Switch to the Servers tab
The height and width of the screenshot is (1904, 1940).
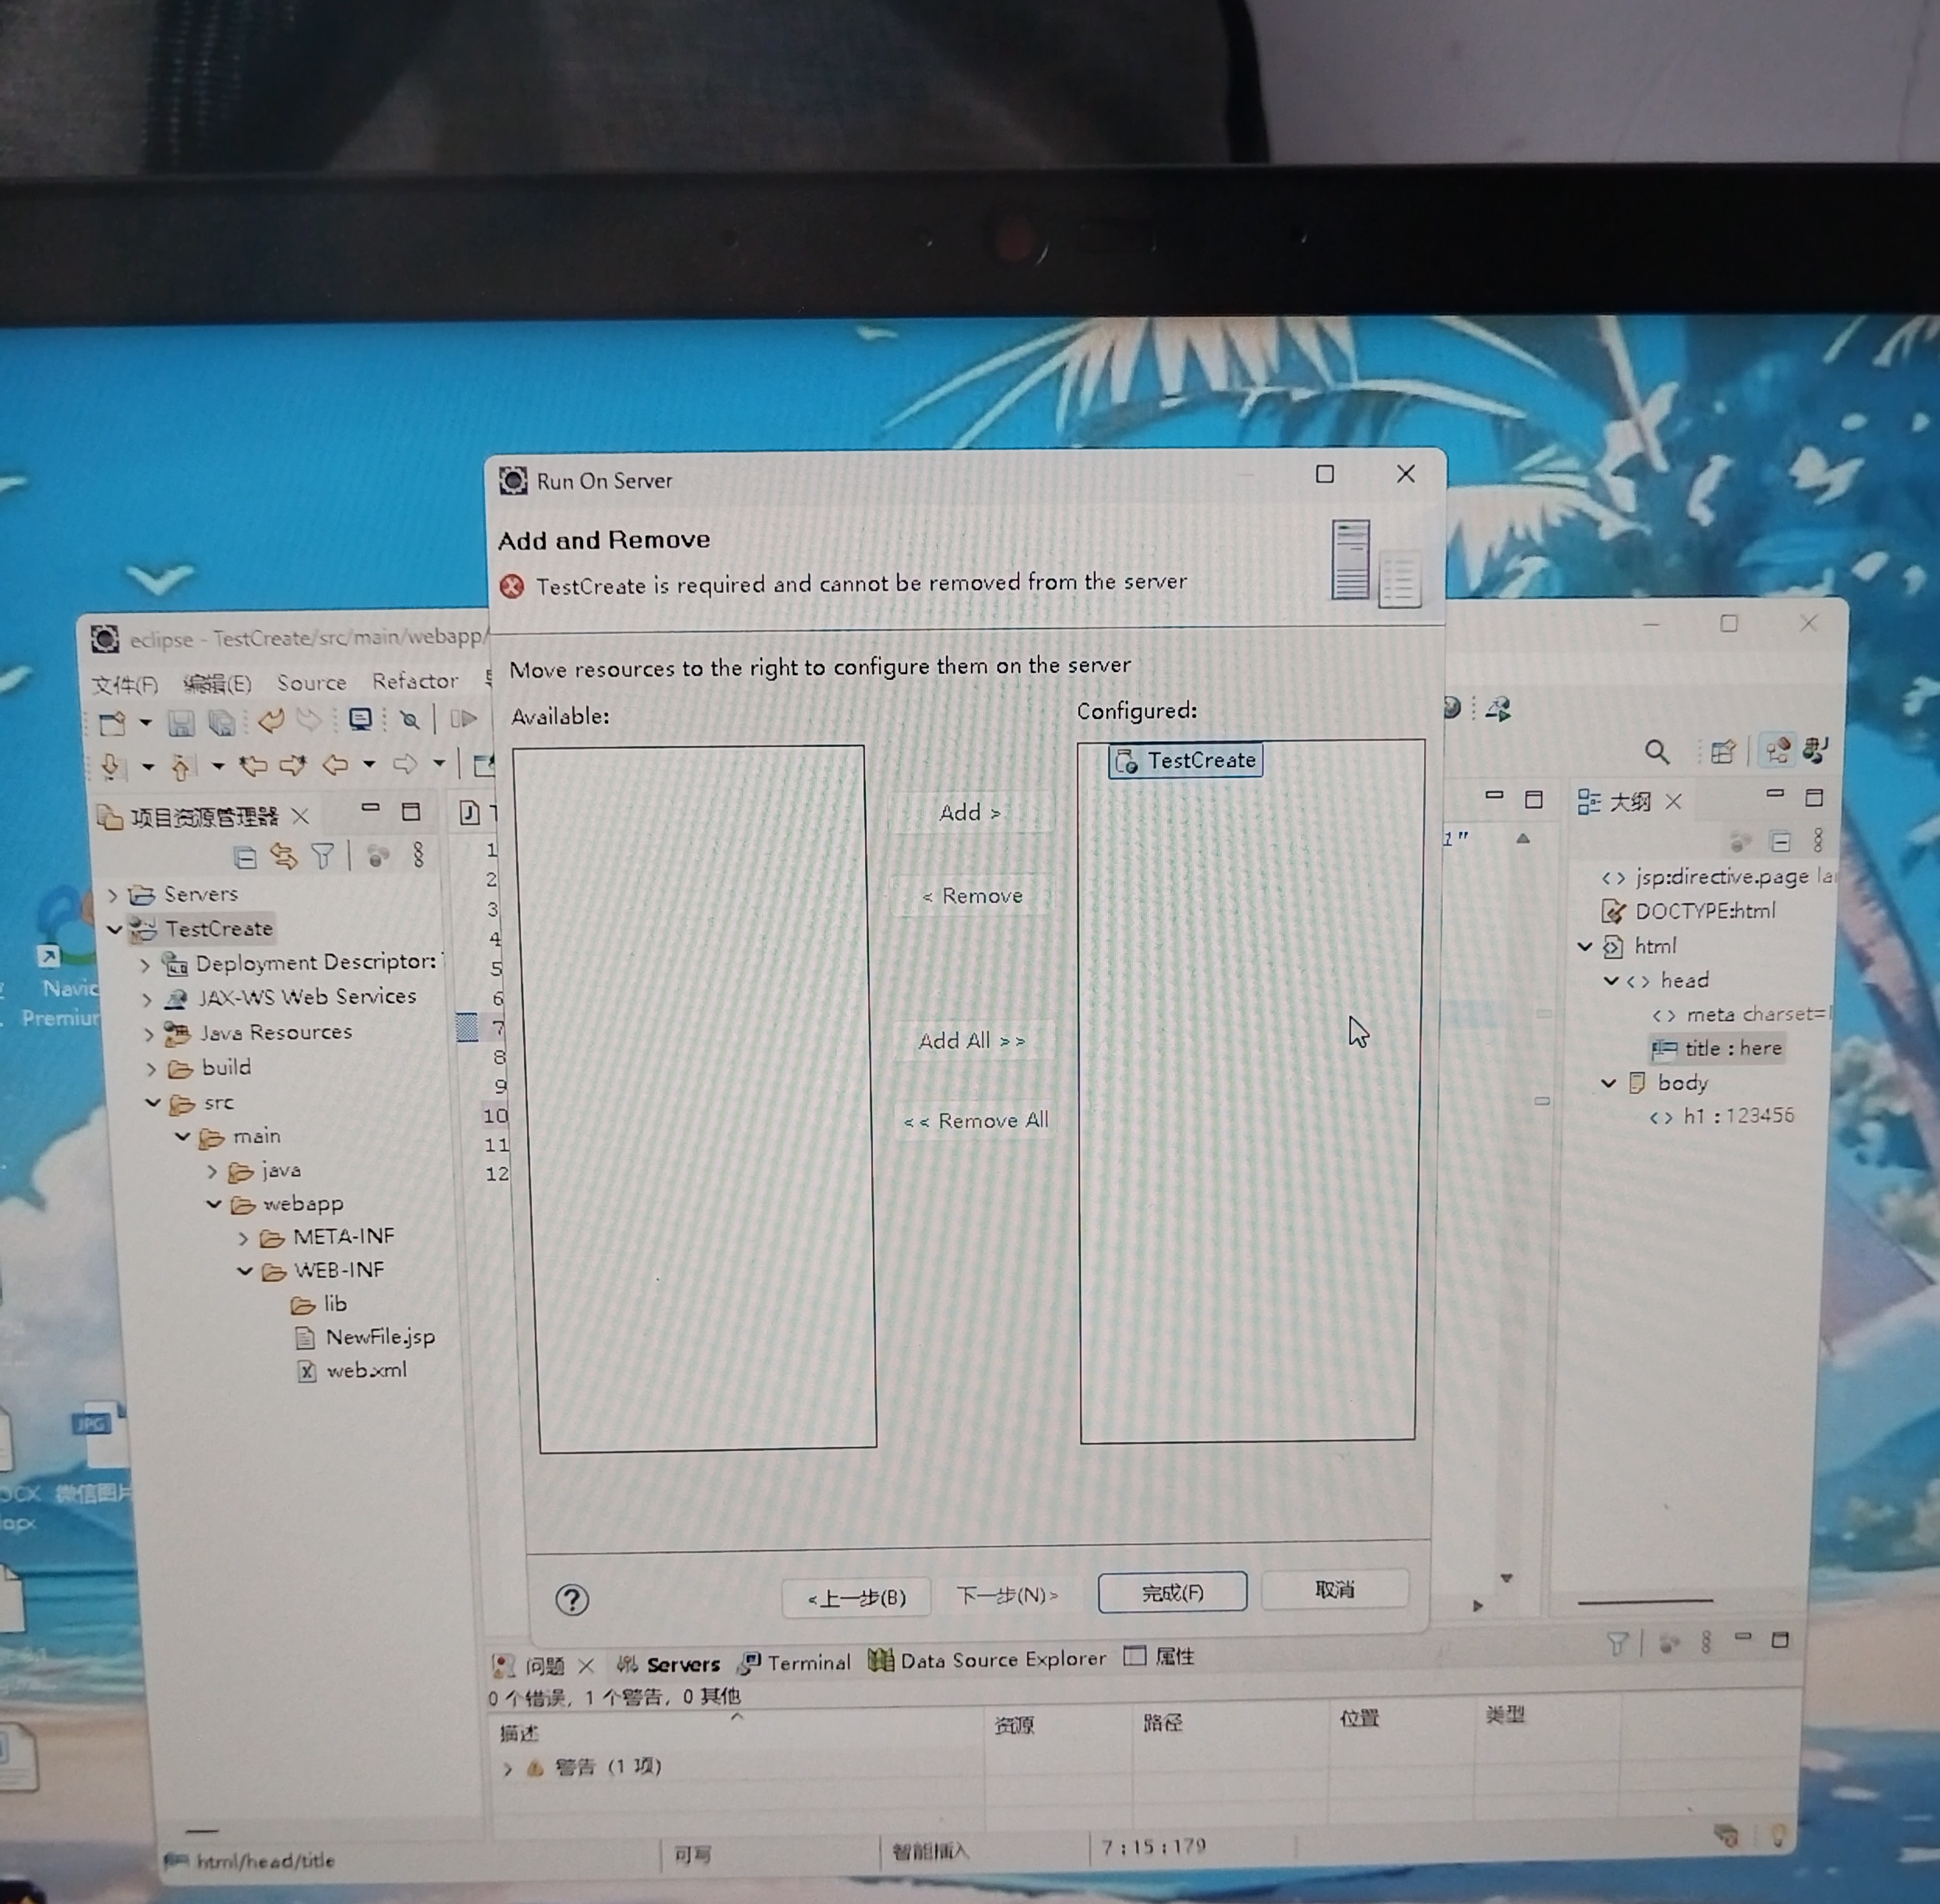click(668, 1664)
